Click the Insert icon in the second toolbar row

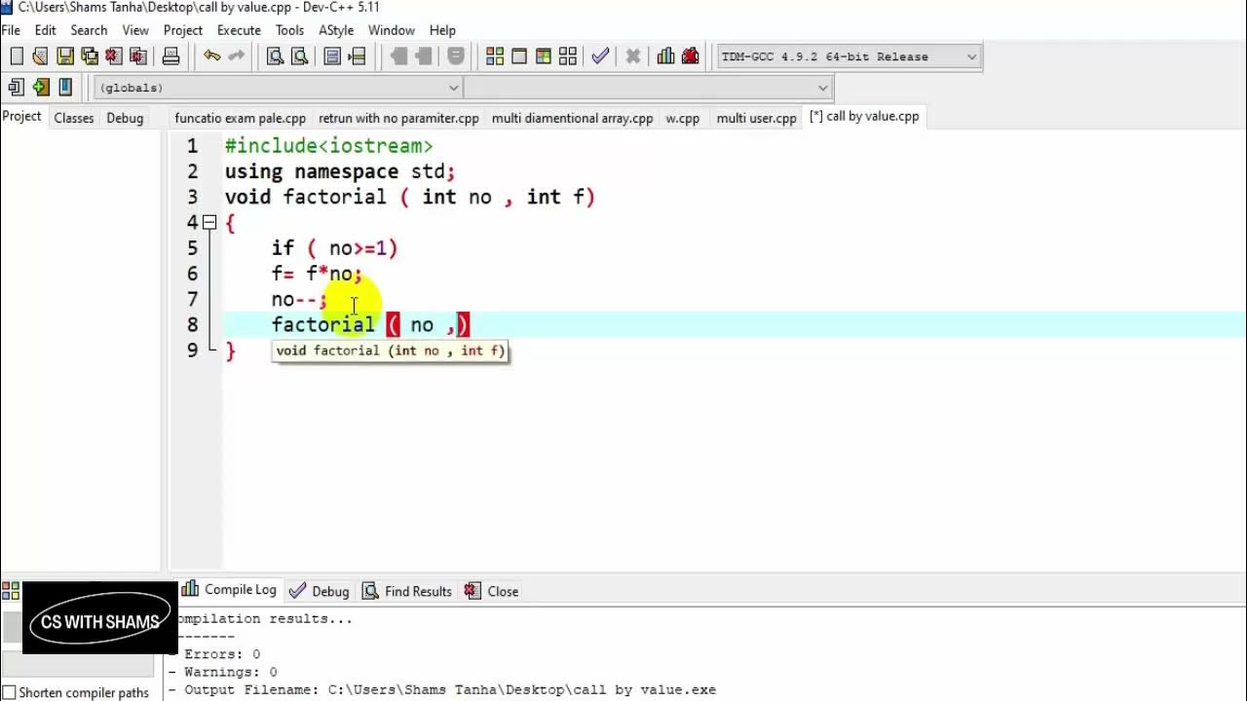point(16,88)
